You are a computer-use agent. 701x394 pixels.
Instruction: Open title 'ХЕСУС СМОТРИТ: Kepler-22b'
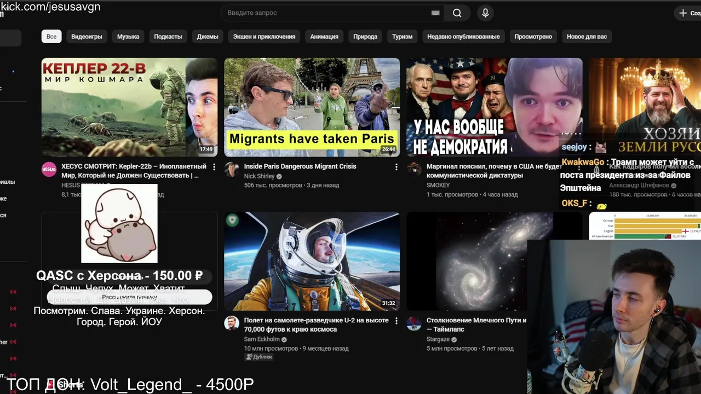[134, 171]
